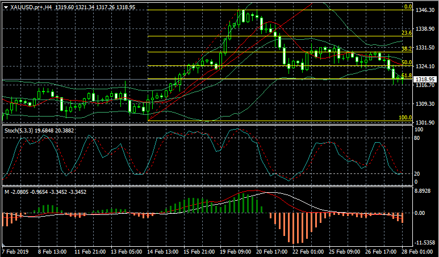
Task: Open the chart dropdown triangle beside XAUUSD.pr+
Action: (6, 7)
